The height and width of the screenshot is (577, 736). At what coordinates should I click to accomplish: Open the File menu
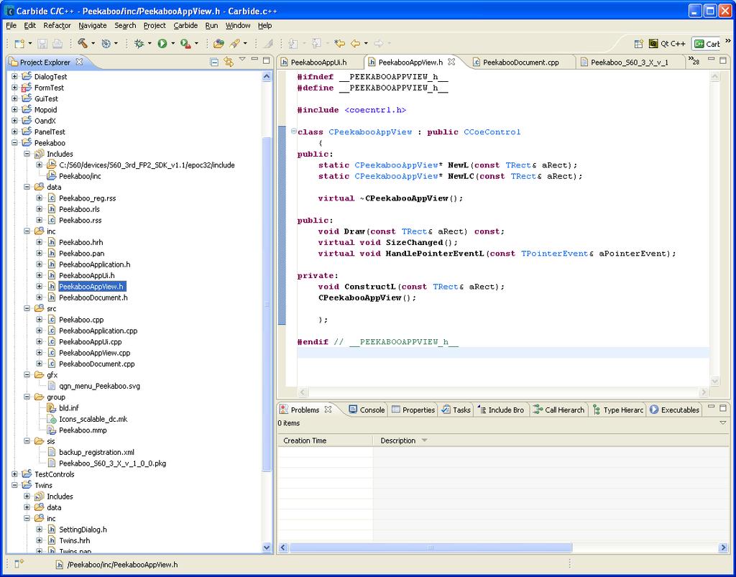click(x=11, y=25)
